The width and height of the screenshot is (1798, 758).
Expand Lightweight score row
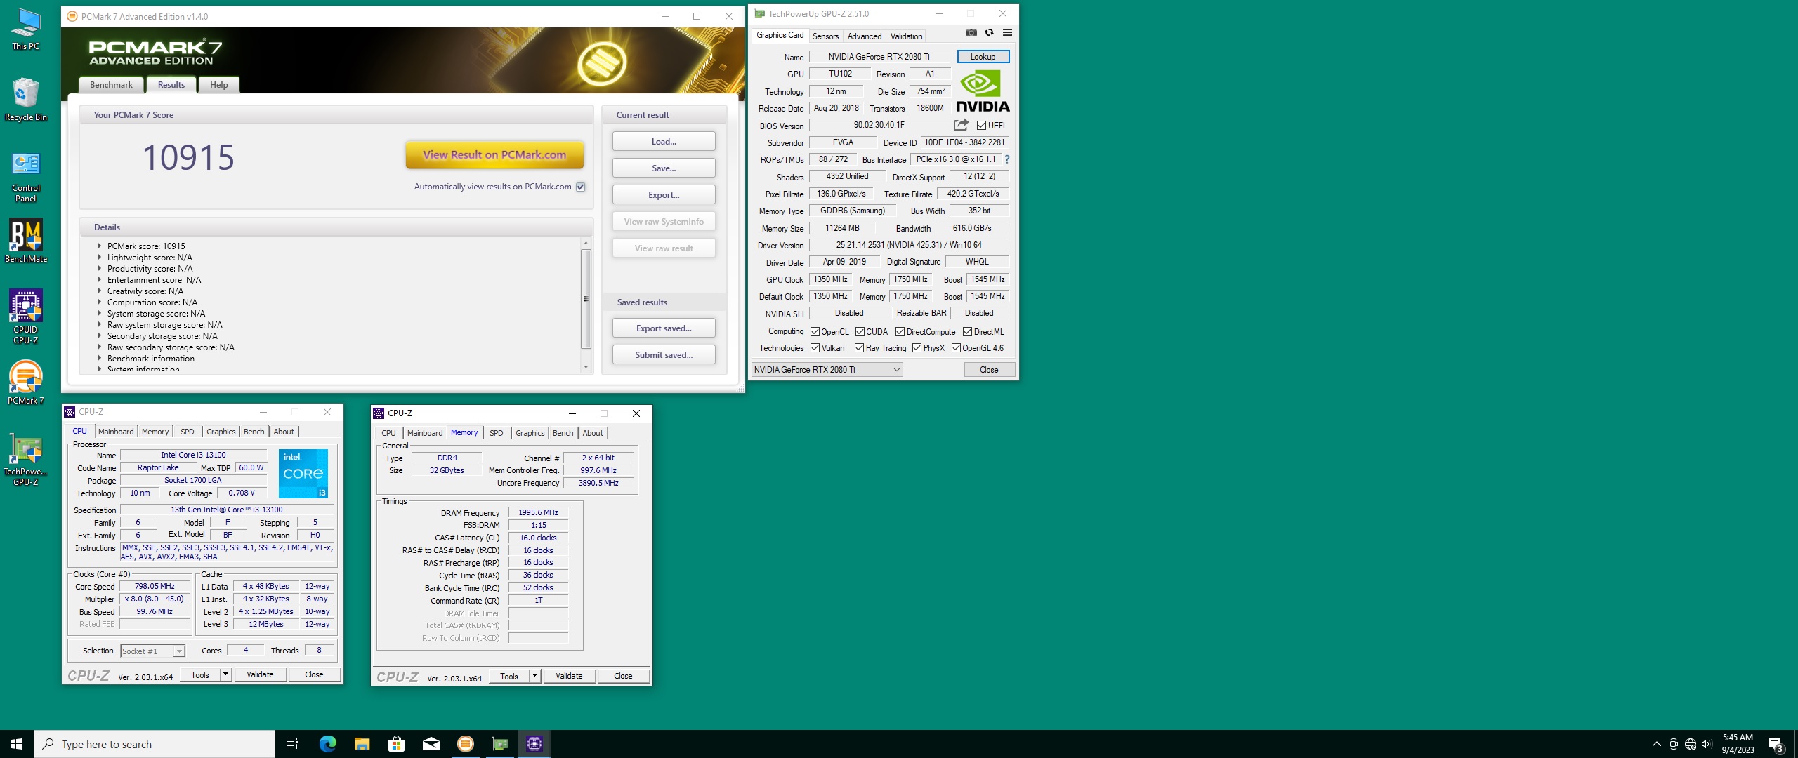point(100,258)
